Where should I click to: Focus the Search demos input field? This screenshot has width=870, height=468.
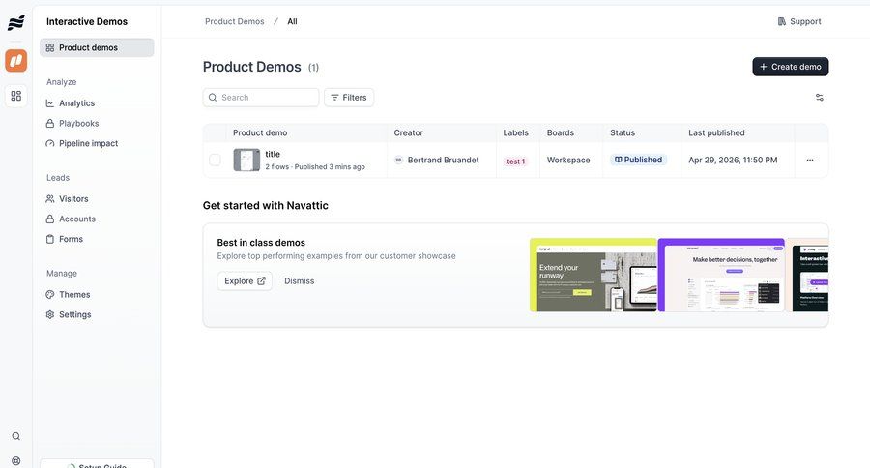(x=261, y=97)
